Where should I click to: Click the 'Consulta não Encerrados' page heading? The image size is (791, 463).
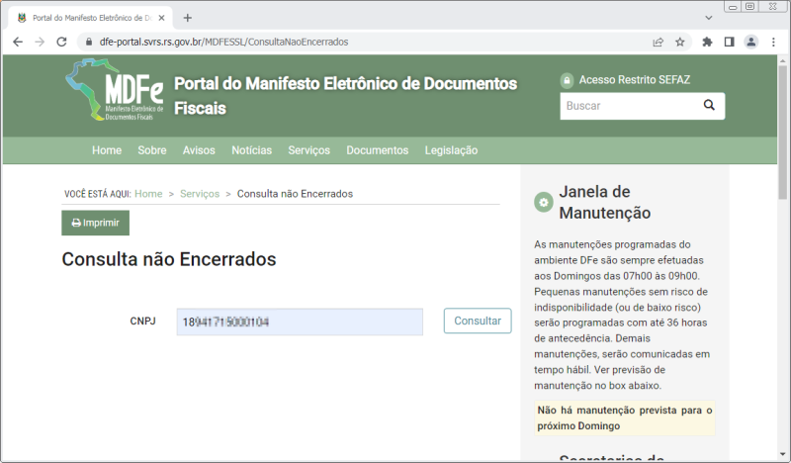169,259
